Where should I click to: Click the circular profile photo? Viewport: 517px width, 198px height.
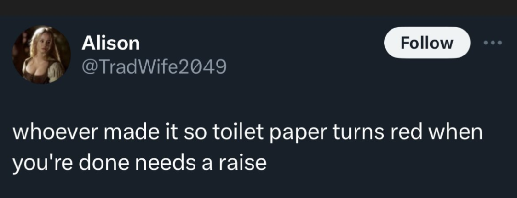41,55
